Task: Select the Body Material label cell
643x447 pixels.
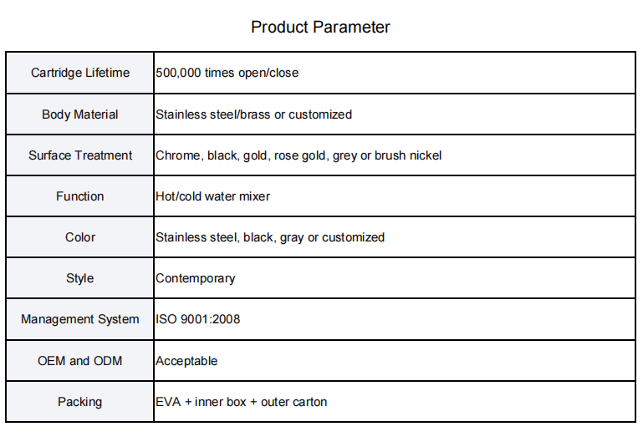Action: click(x=80, y=114)
